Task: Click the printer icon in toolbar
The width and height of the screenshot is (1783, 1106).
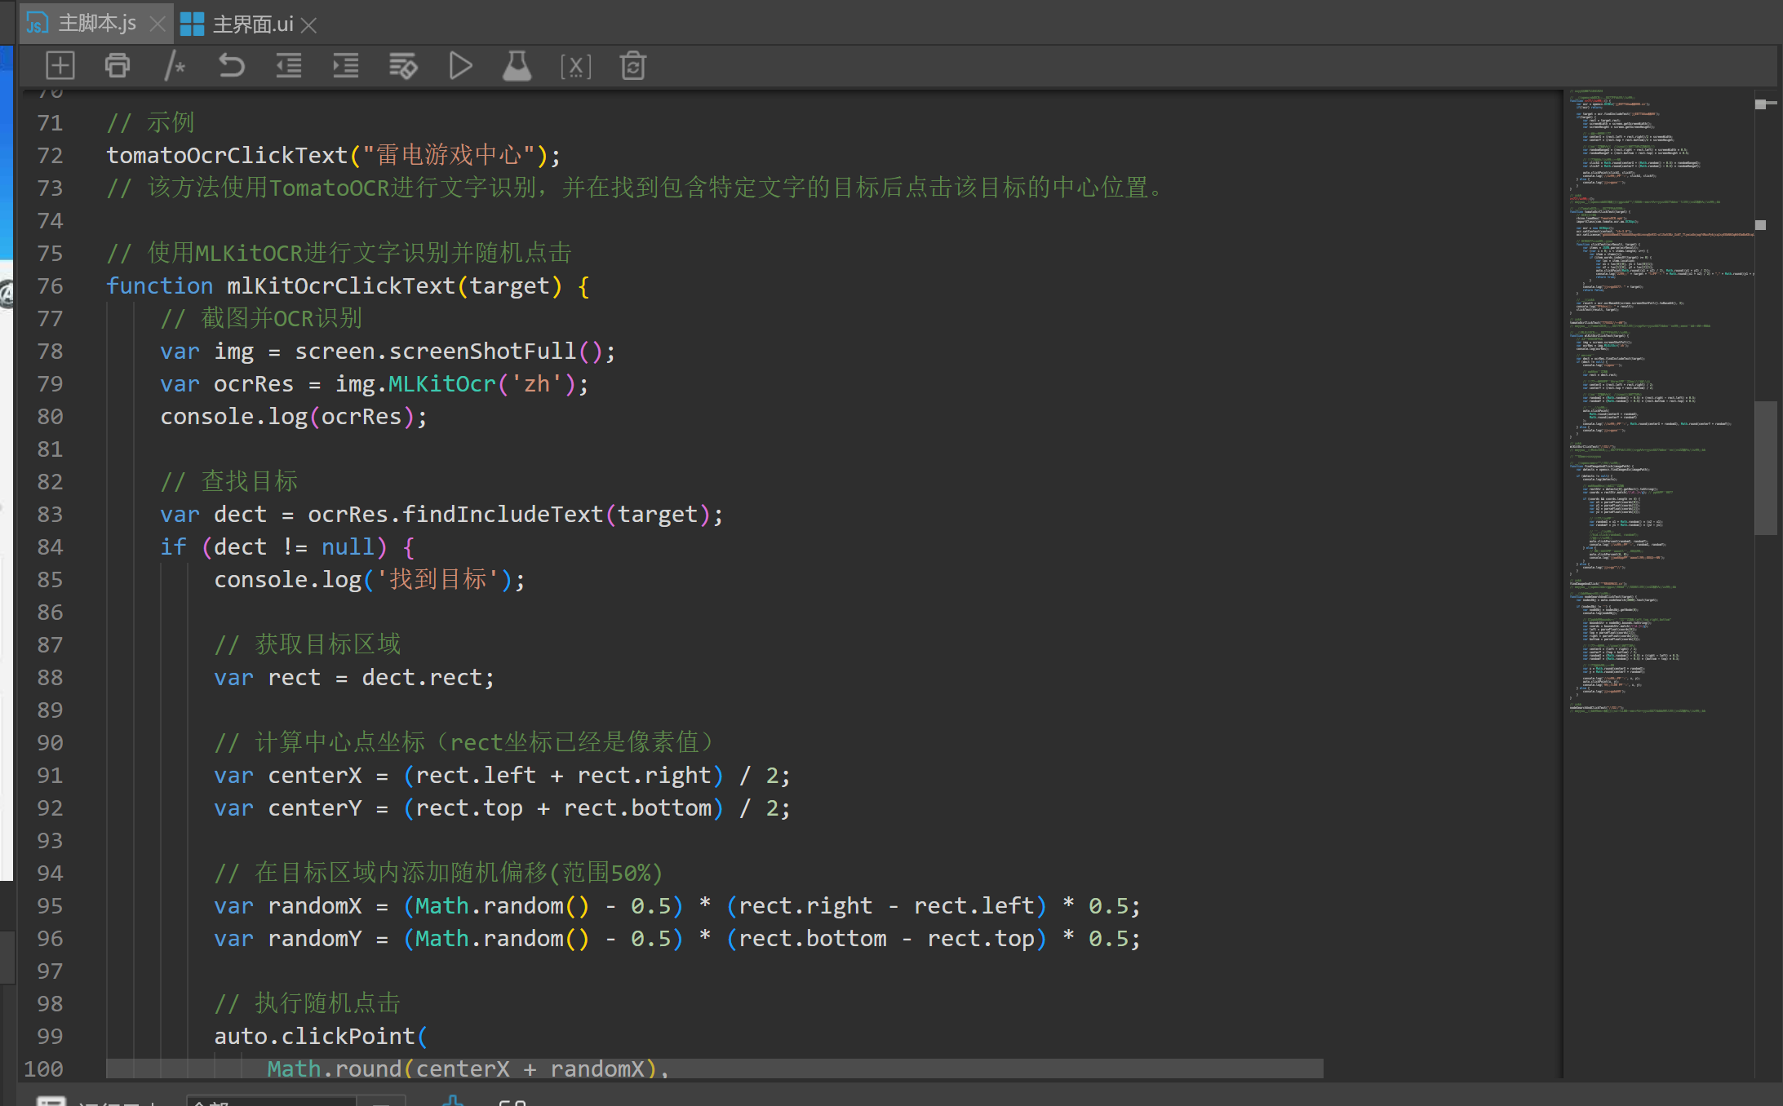Action: point(118,65)
